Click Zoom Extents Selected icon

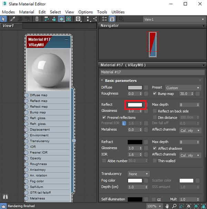[196, 206]
